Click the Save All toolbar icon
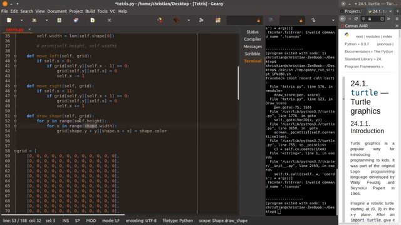401x225 pixels. 76,20
